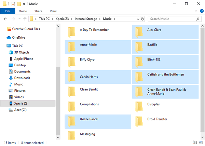
Task: Click file list scroll up arrow
Action: (x=203, y=26)
